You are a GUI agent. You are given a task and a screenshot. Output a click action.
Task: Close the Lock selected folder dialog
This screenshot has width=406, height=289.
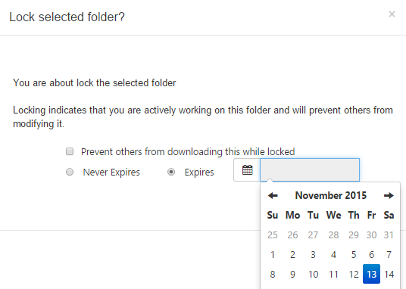pyautogui.click(x=392, y=14)
